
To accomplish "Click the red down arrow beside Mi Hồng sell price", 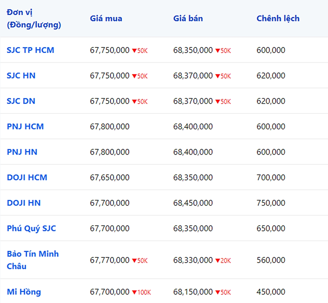I will [218, 292].
